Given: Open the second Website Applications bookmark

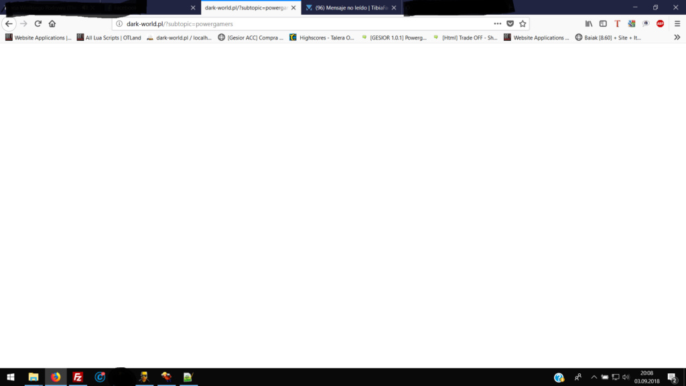Looking at the screenshot, I should pos(537,38).
